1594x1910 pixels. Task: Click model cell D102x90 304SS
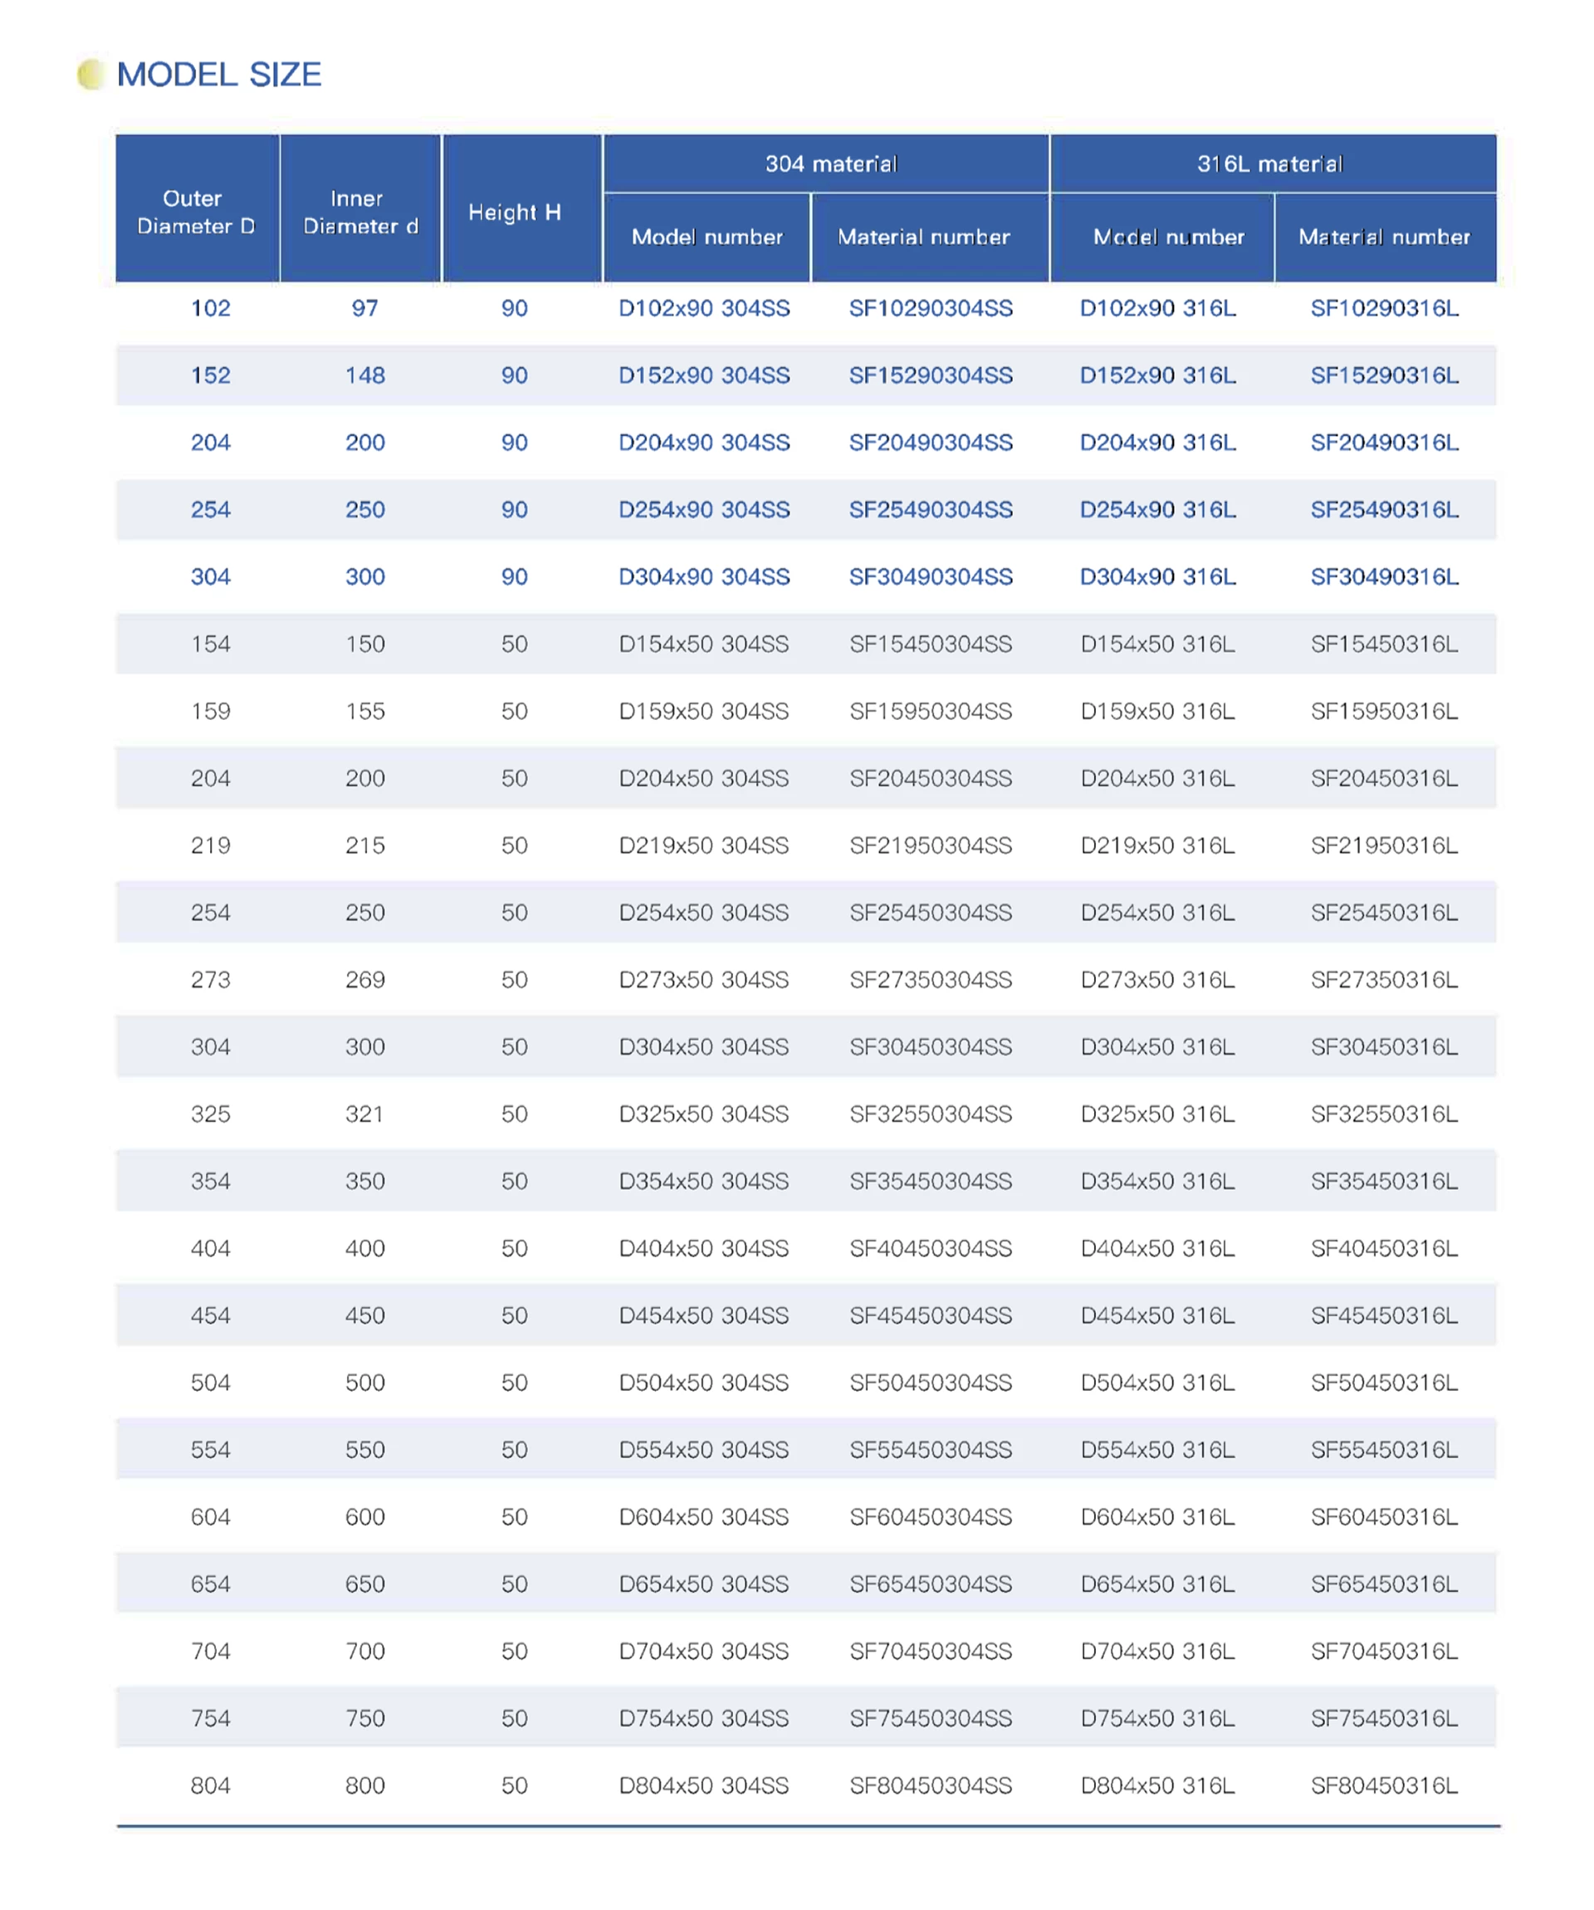[704, 308]
